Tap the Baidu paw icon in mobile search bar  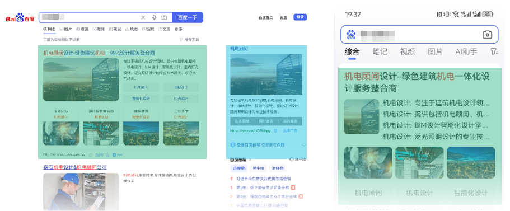351,35
